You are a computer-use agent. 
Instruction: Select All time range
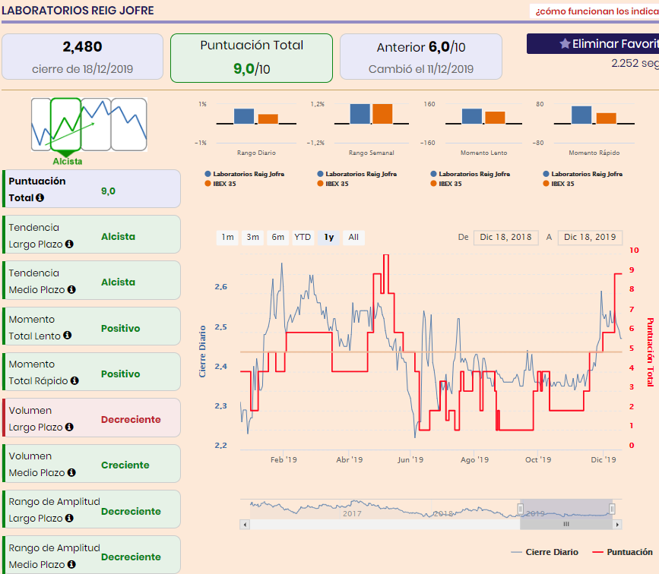(x=353, y=237)
